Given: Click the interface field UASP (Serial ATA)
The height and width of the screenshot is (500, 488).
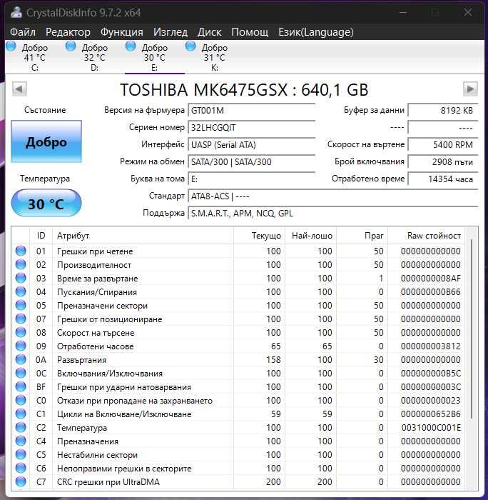Looking at the screenshot, I should click(x=251, y=145).
